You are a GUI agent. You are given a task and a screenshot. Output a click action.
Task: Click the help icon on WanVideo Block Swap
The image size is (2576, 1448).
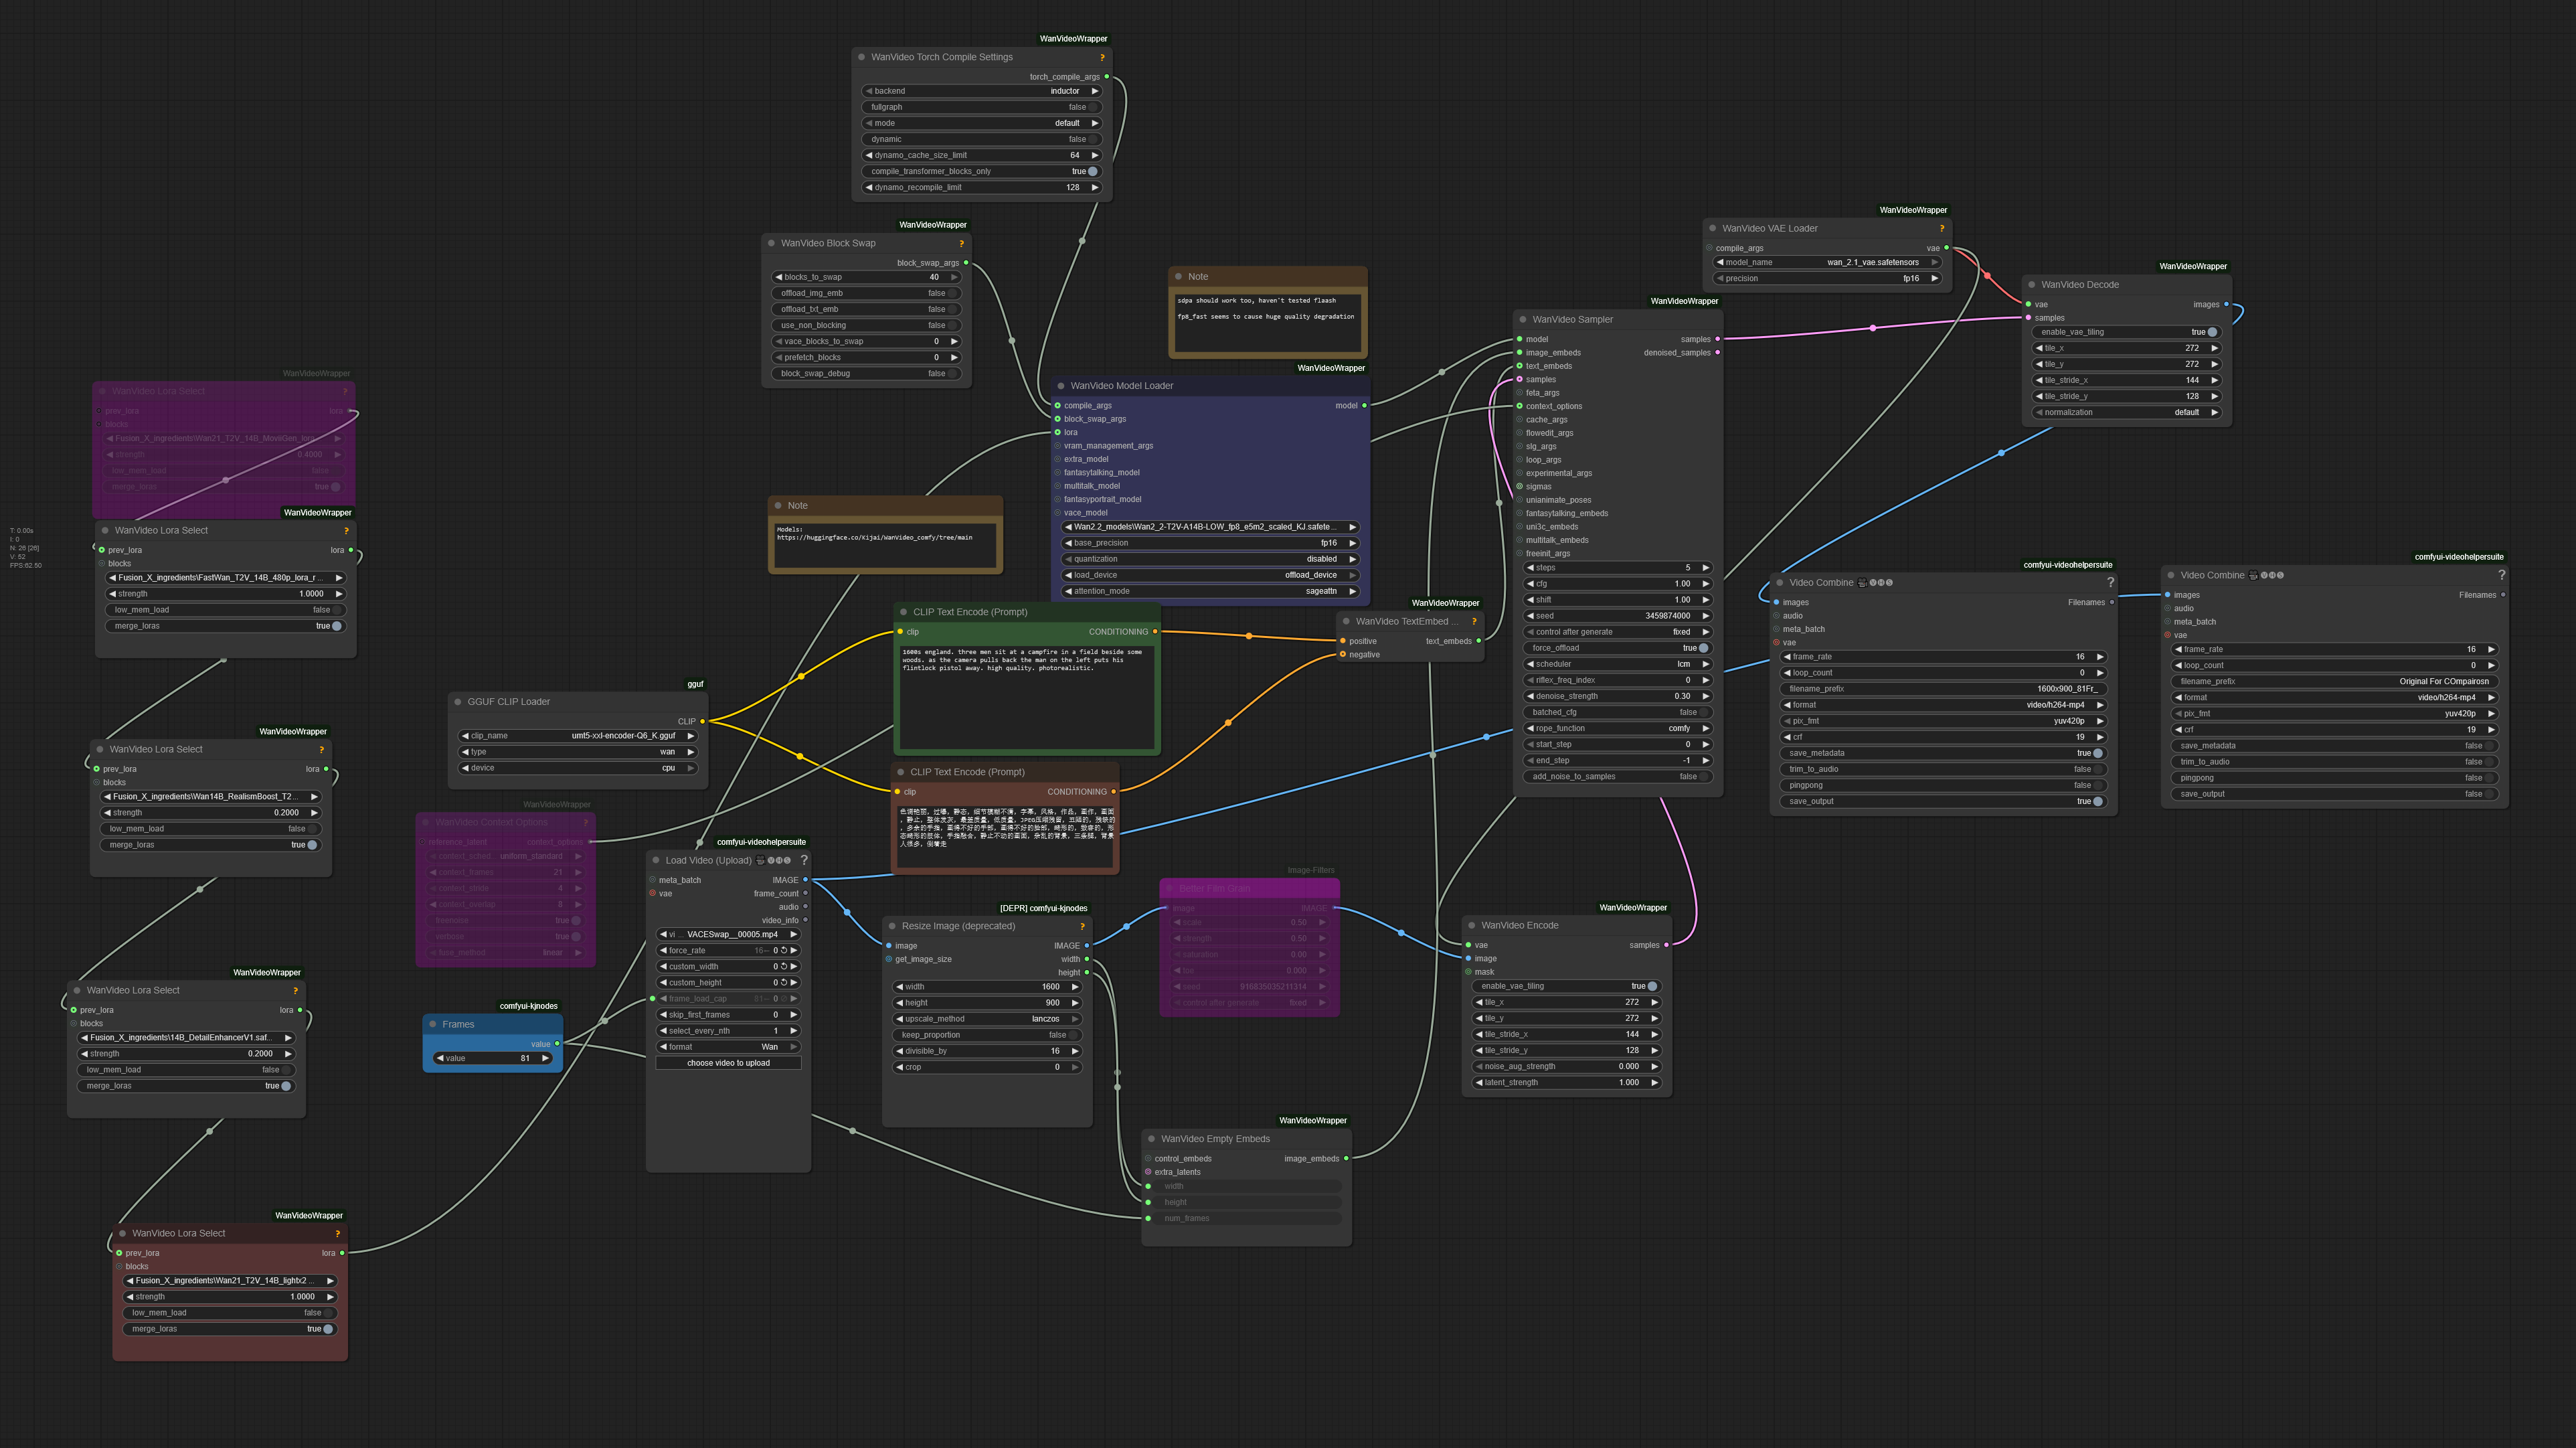coord(962,243)
